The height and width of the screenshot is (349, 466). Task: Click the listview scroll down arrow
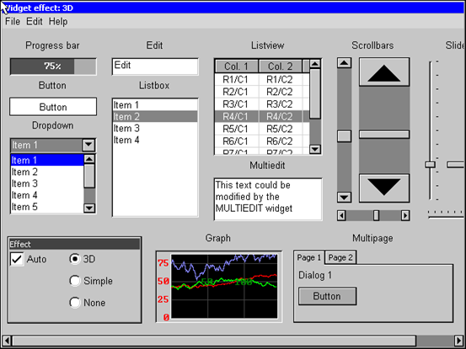coord(315,149)
